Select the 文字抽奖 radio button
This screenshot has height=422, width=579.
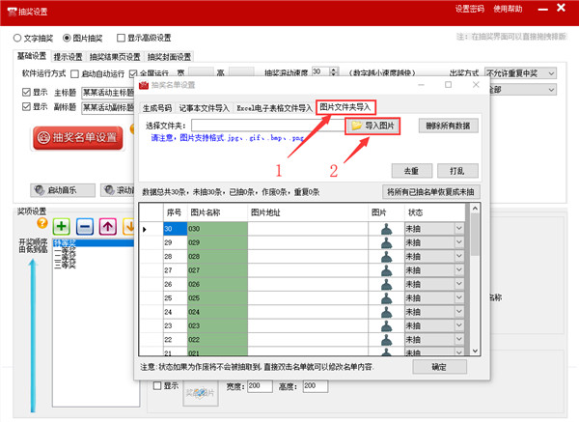(x=17, y=39)
